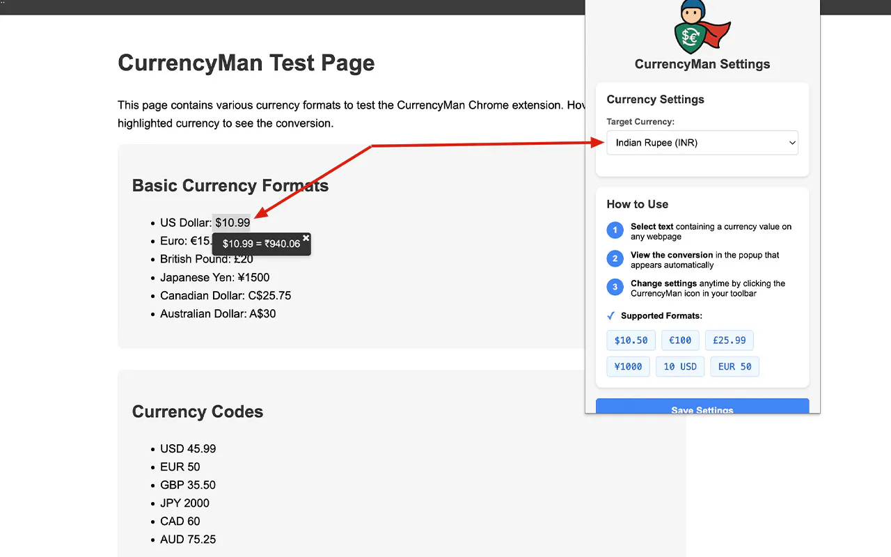Click the Basic Currency Formats heading
The height and width of the screenshot is (557, 891).
click(230, 186)
